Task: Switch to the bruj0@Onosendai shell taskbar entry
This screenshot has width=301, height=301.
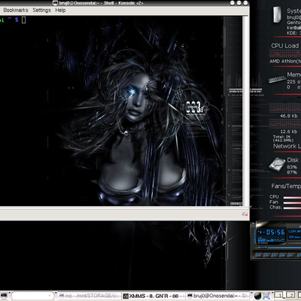Action: point(218,296)
